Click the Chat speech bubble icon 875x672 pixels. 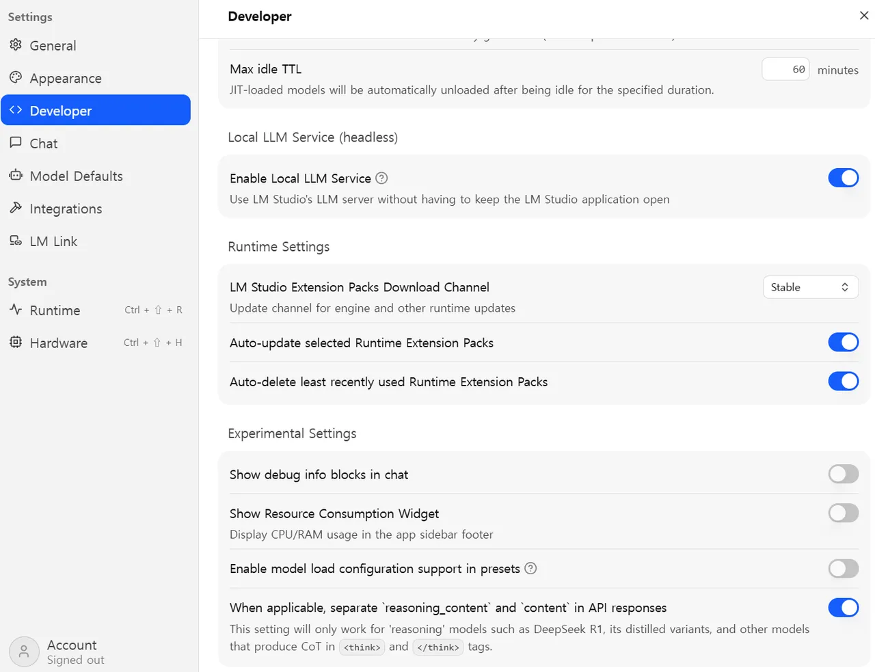(16, 143)
